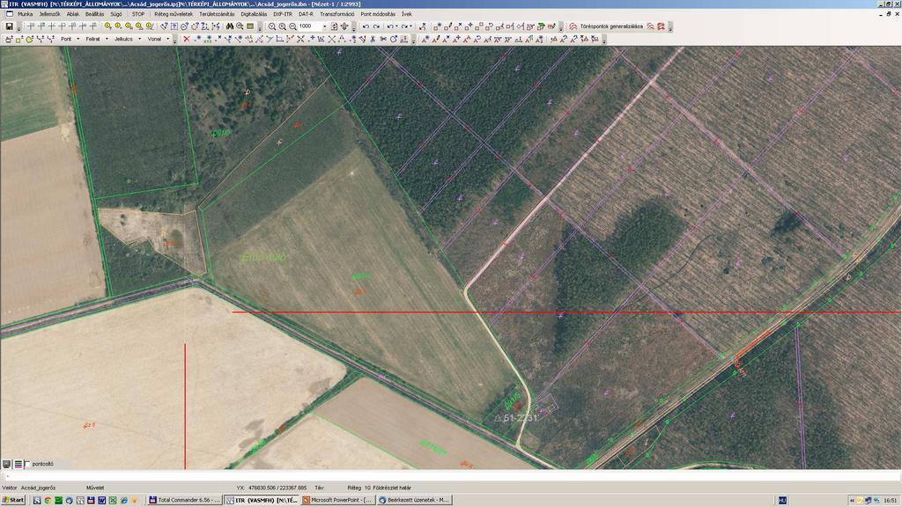Click the green layer icon in top toolbar
The height and width of the screenshot is (507, 902).
click(541, 26)
